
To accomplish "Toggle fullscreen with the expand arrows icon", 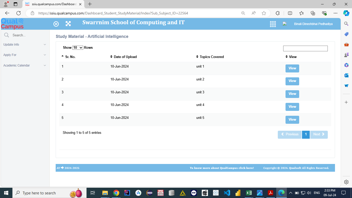I will [x=68, y=24].
